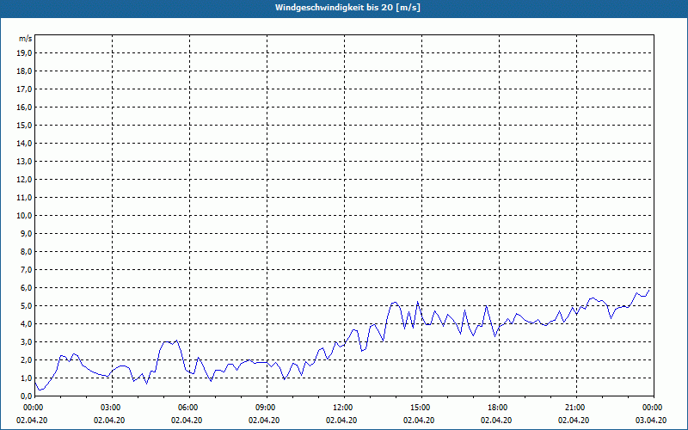Viewport: 688px width, 430px height.
Task: Select the 9,0 y-axis label
Action: pos(27,233)
